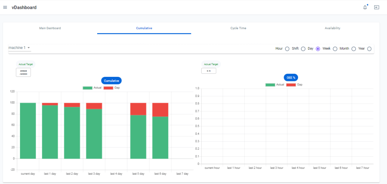Click the last 1 day green bar
Screen dimensions: 387x184
[x=50, y=132]
